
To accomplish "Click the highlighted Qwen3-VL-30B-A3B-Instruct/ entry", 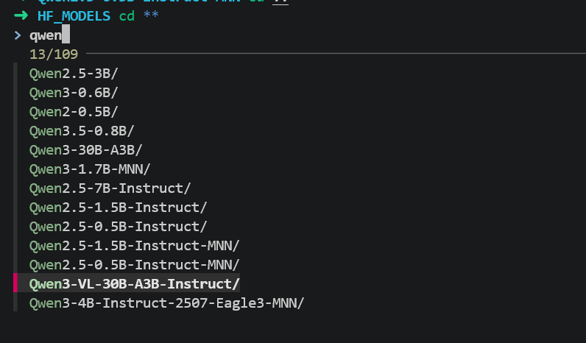I will tap(134, 283).
